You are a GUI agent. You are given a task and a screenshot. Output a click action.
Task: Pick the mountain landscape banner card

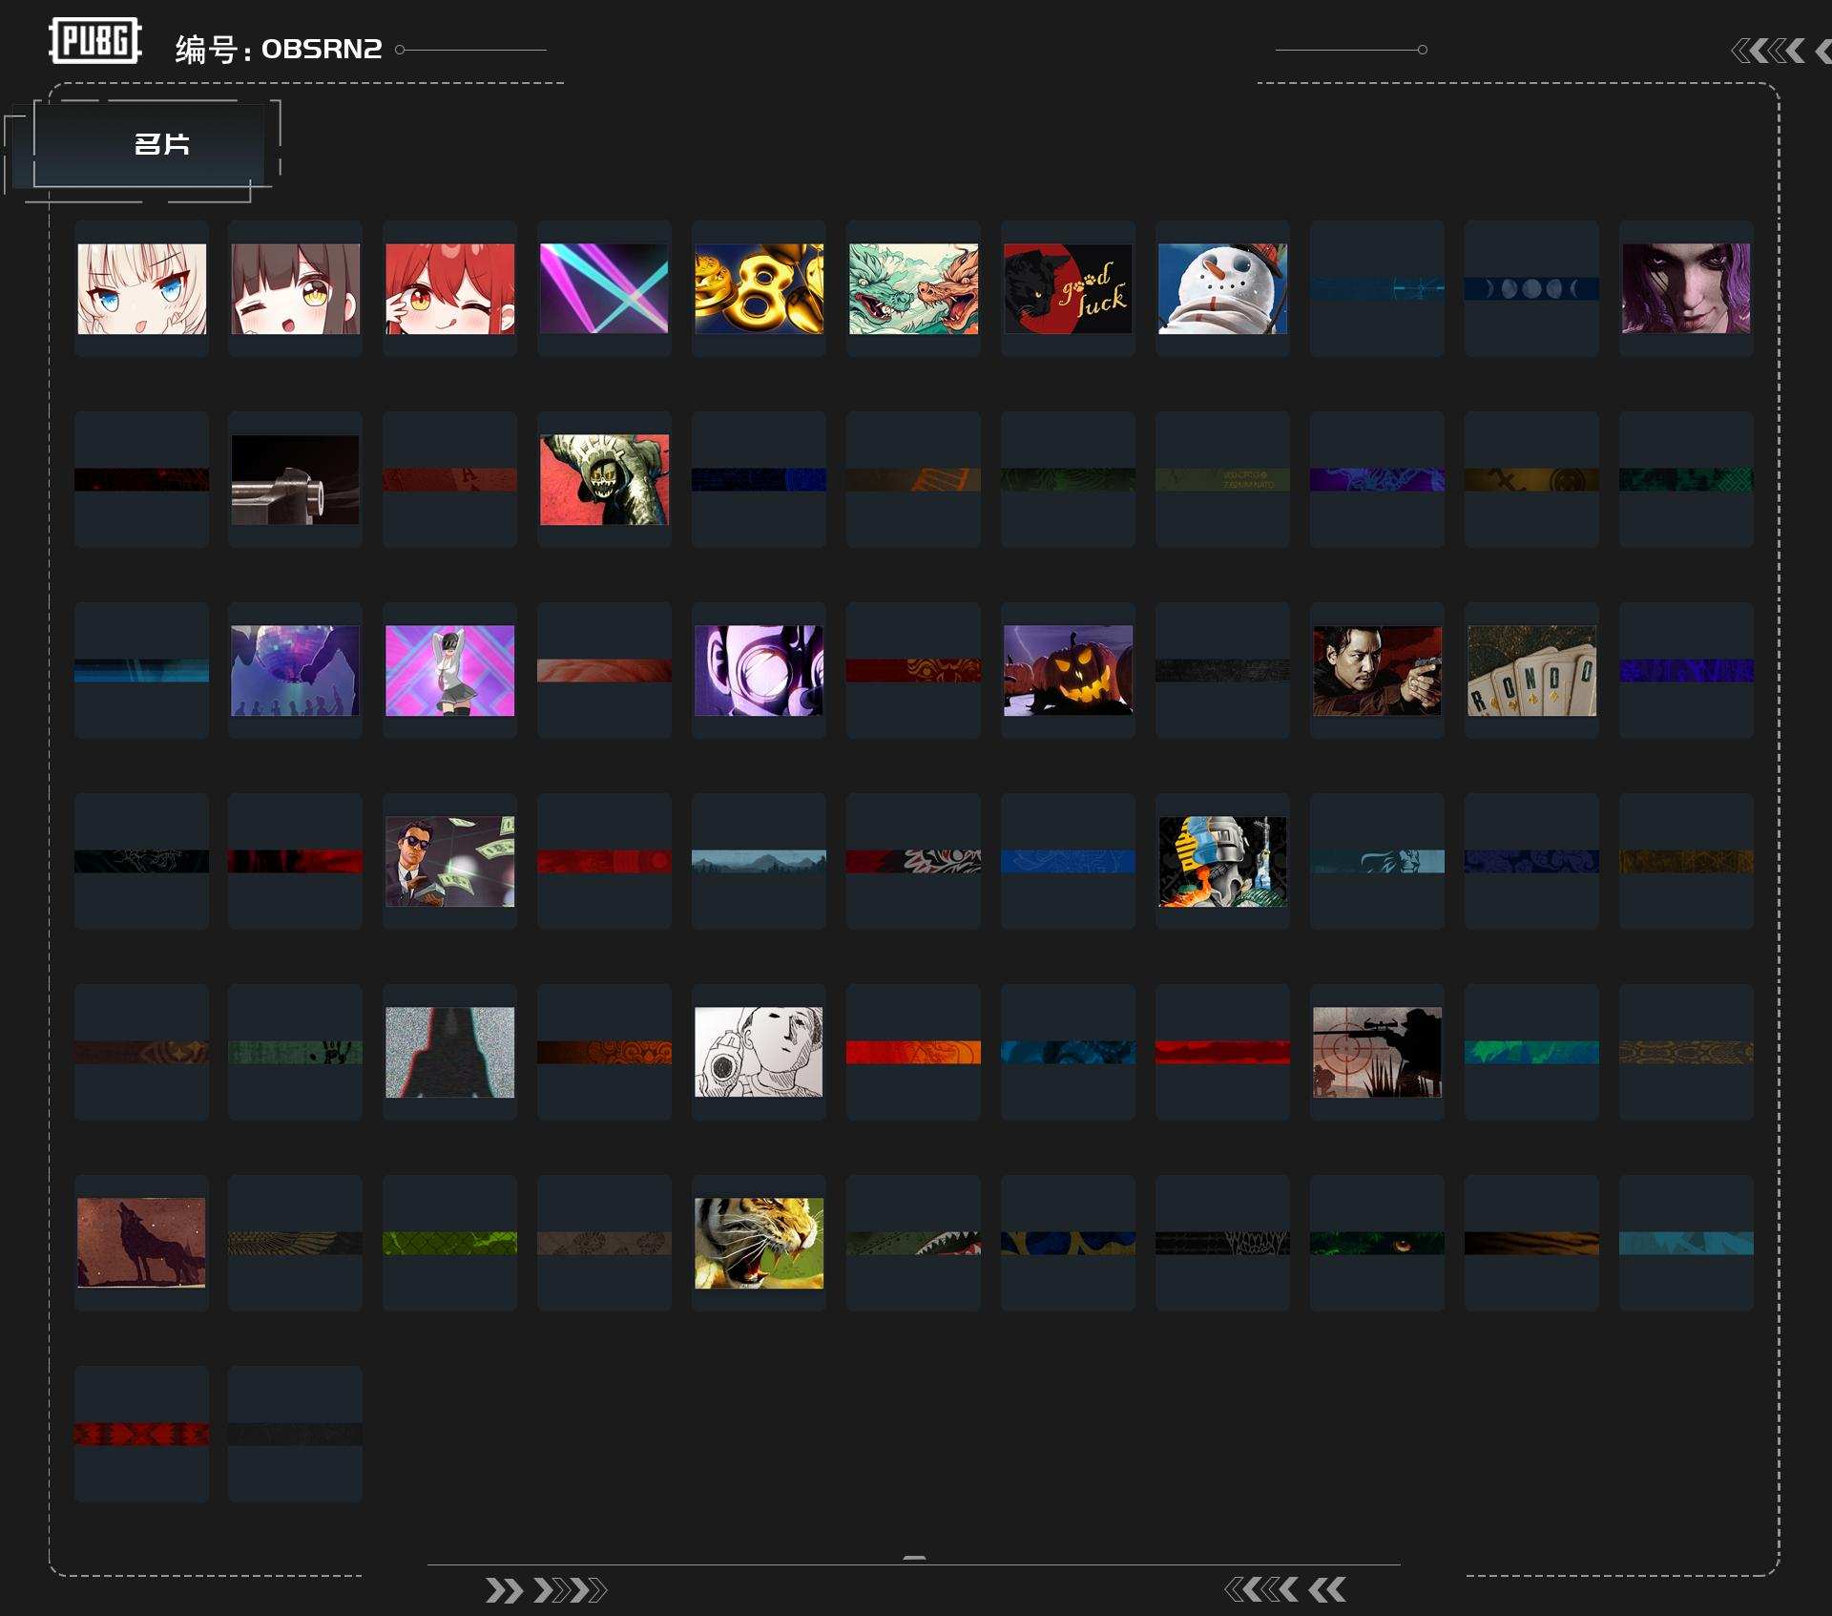tap(760, 861)
